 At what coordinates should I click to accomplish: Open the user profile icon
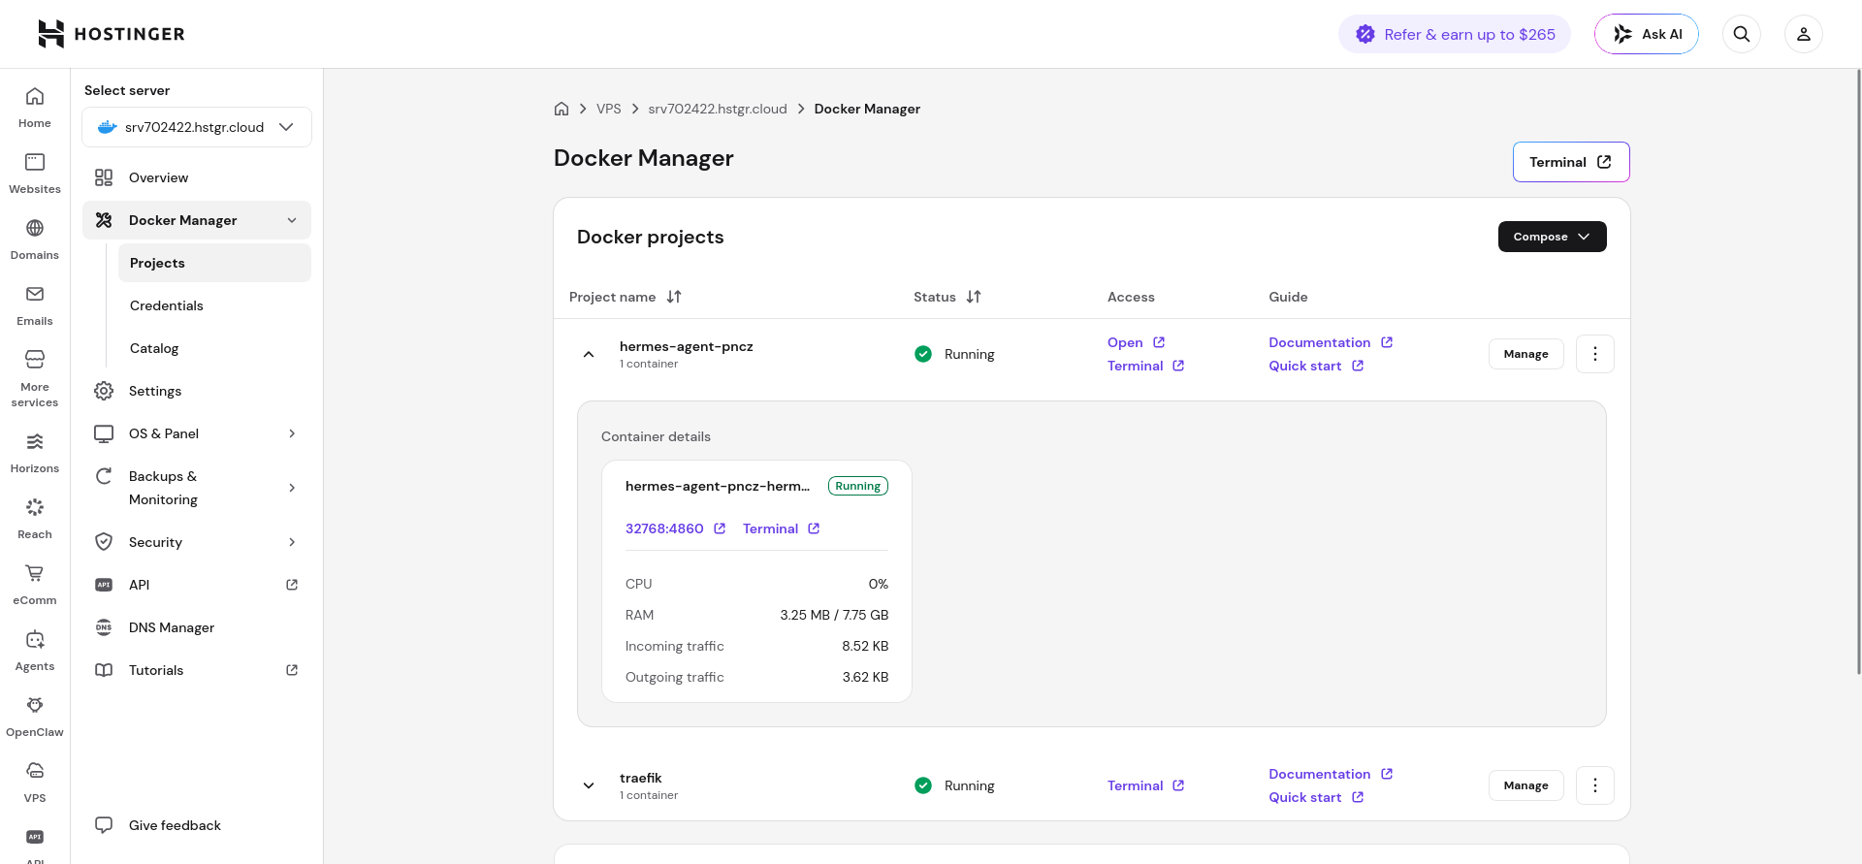coord(1804,34)
